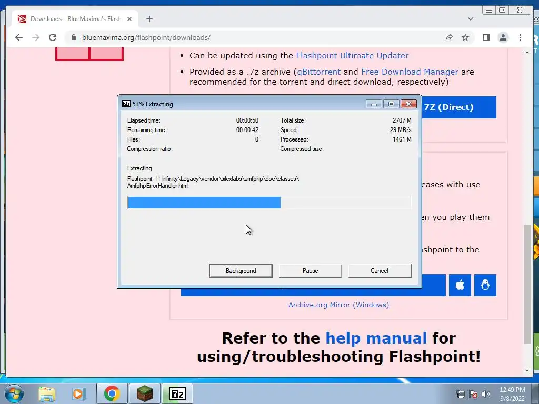539x404 pixels.
Task: Minimize the Chrome window
Action: click(489, 11)
